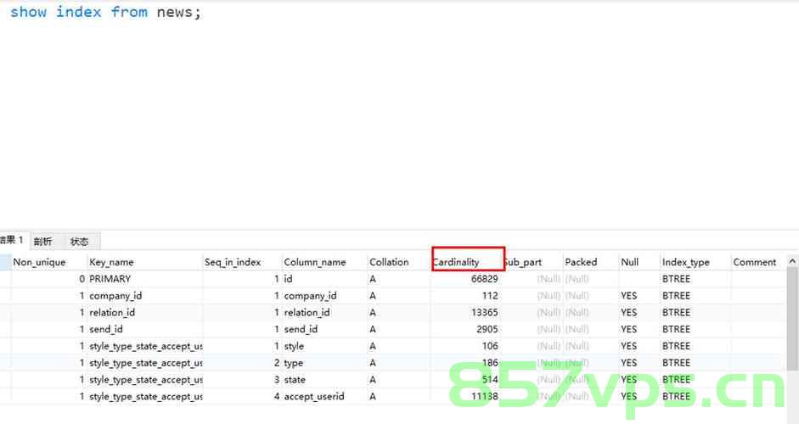
Task: Switch to the 状态 tab
Action: pos(79,242)
